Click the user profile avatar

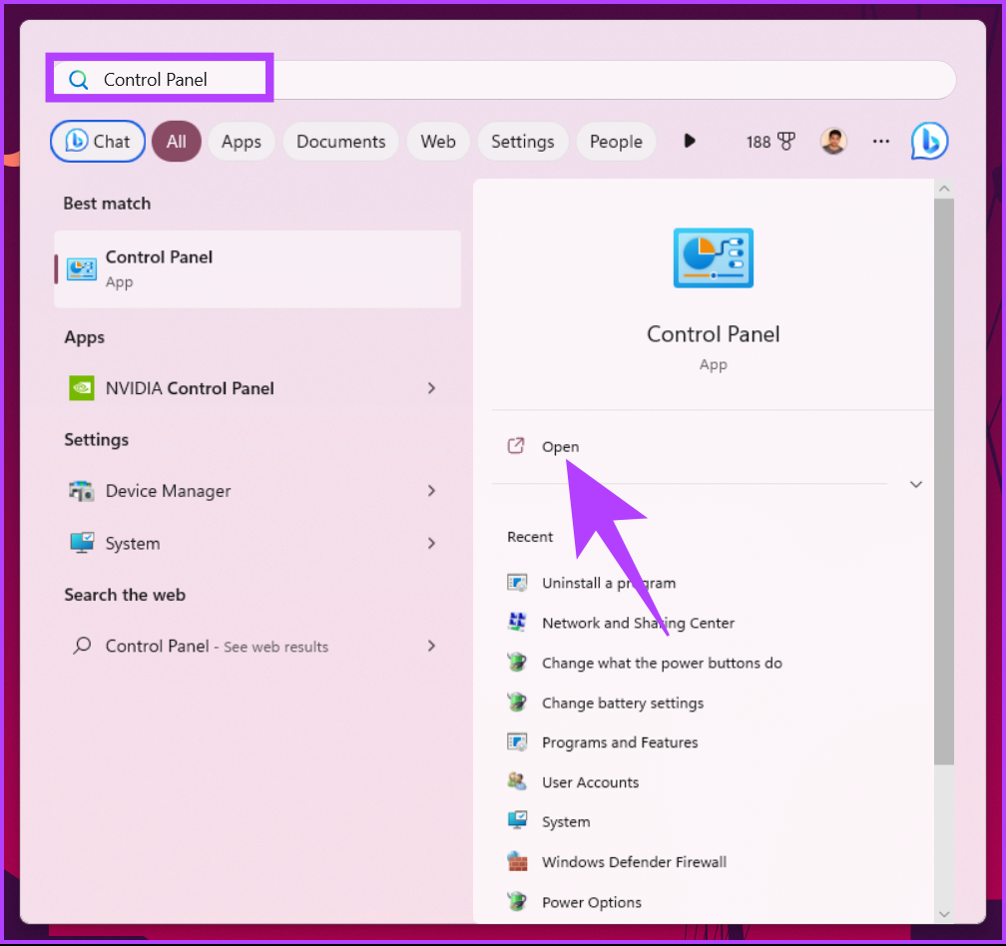[833, 141]
